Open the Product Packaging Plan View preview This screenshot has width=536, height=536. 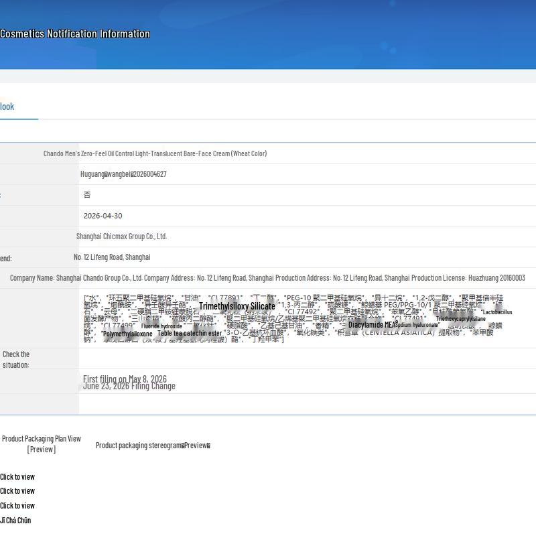click(x=42, y=444)
